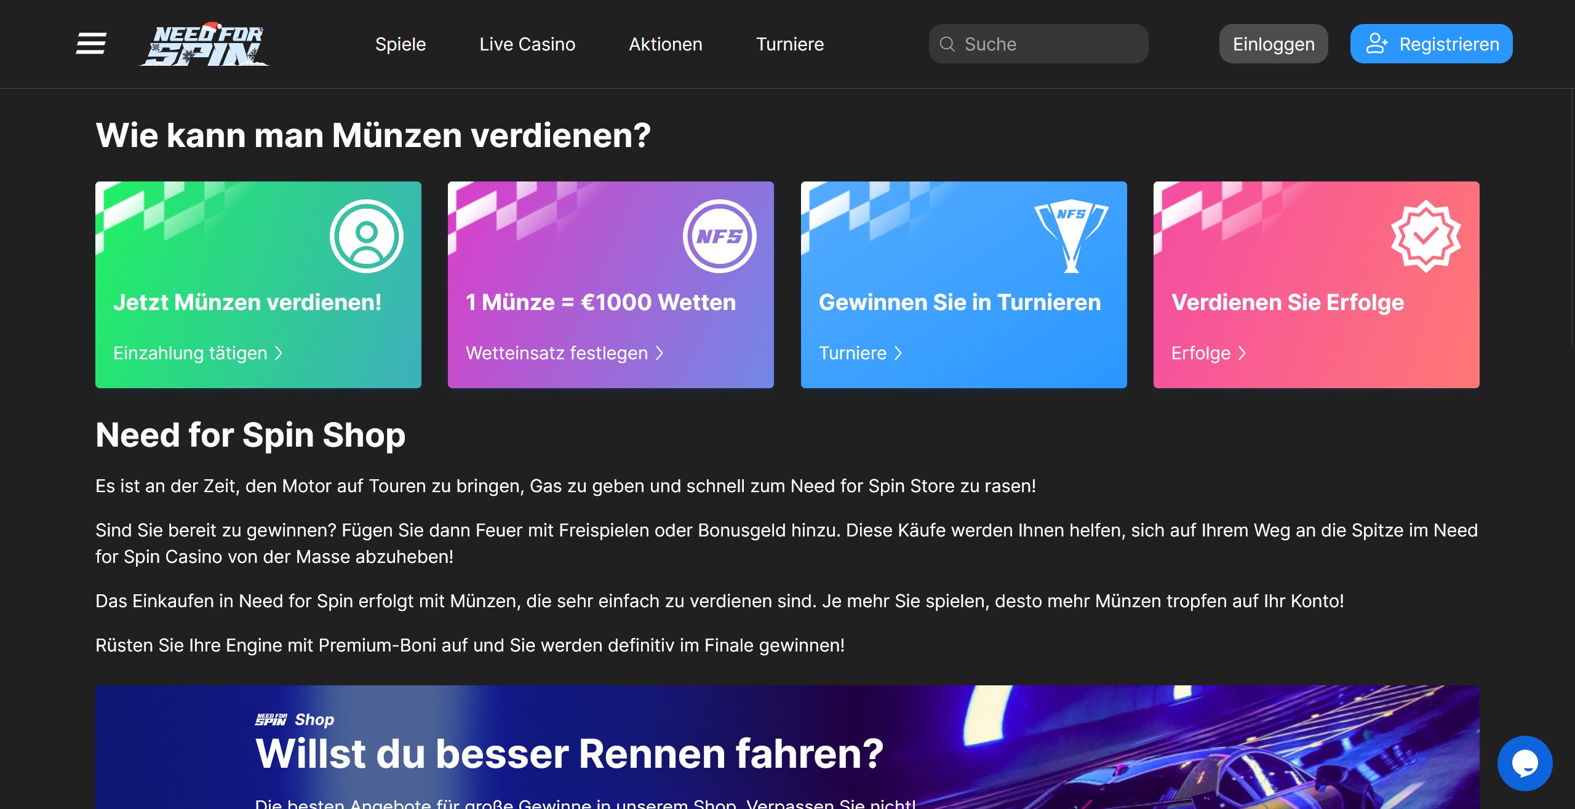
Task: Select the Verdienen Sie Erfolge title
Action: [x=1288, y=302]
